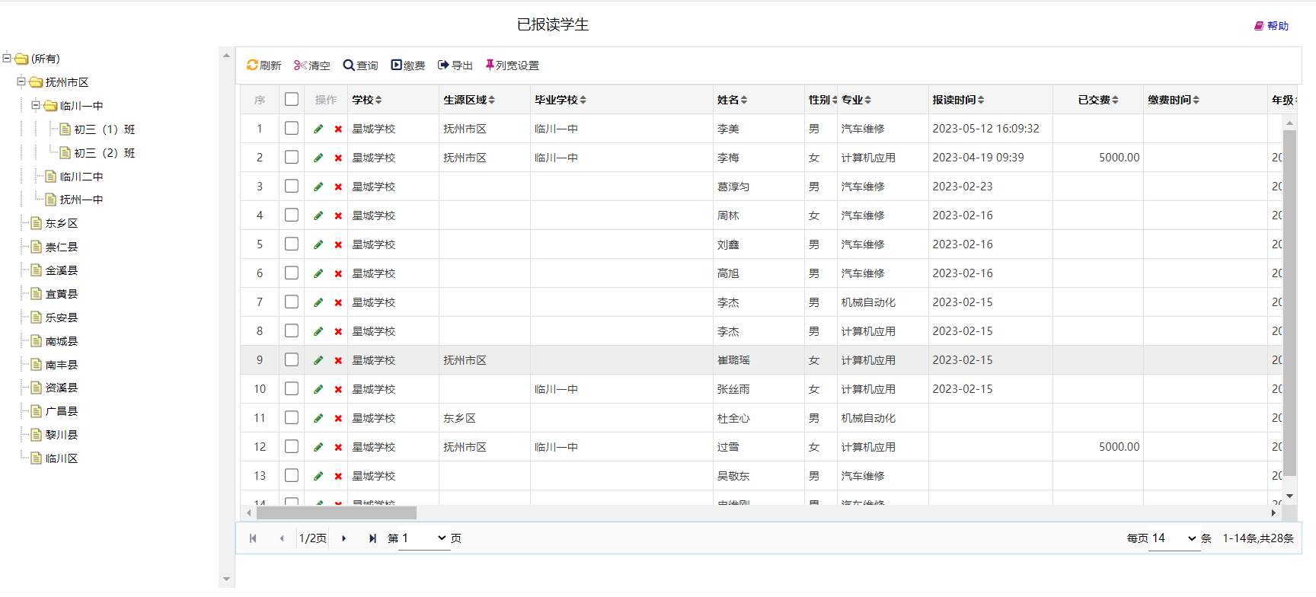
Task: Jump to the last page icon
Action: (x=372, y=538)
